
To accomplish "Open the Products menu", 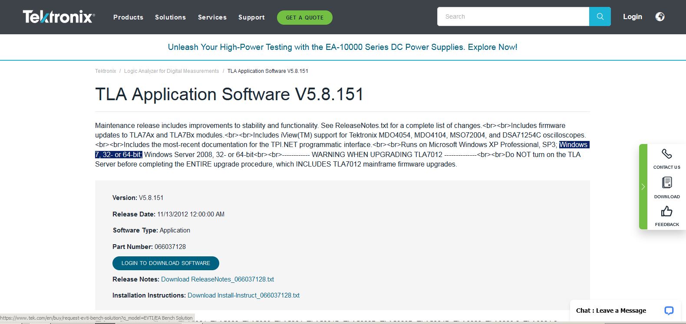I will [128, 17].
